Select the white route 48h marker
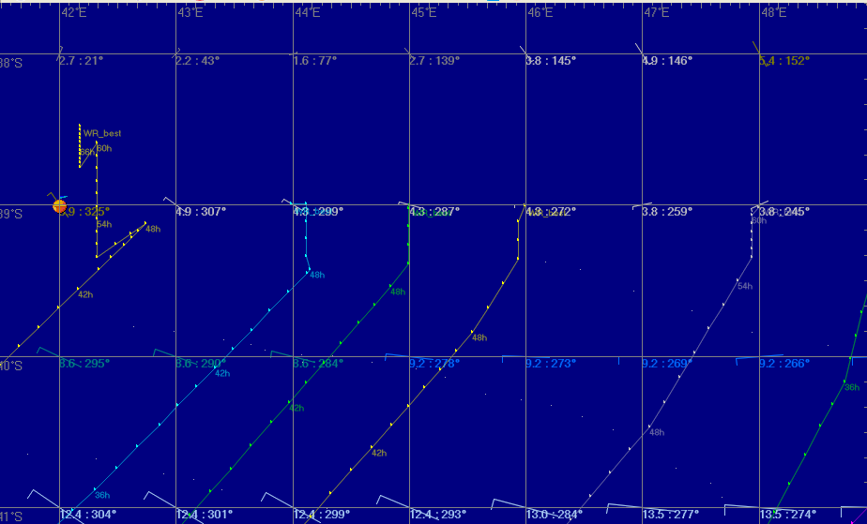867x524 pixels. click(x=657, y=432)
